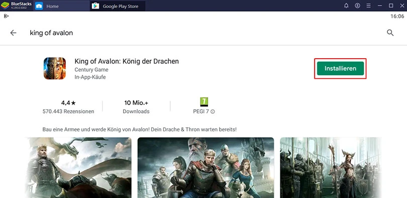Click the King of Avalon app icon

point(54,68)
